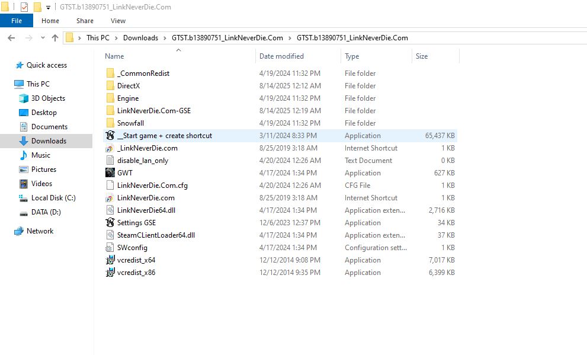587x355 pixels.
Task: Open Network in the navigation pane
Action: click(40, 231)
